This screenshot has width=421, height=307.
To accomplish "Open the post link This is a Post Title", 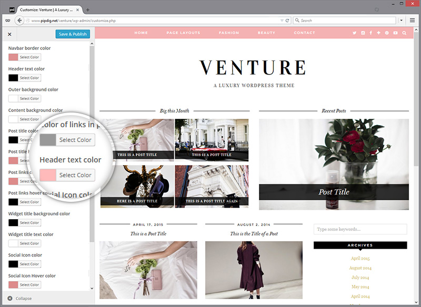I will click(148, 233).
